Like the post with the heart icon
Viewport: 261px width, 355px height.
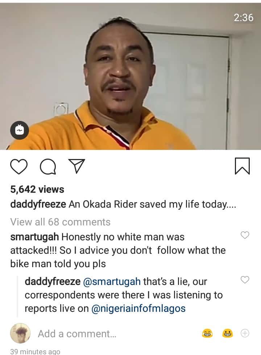(19, 166)
